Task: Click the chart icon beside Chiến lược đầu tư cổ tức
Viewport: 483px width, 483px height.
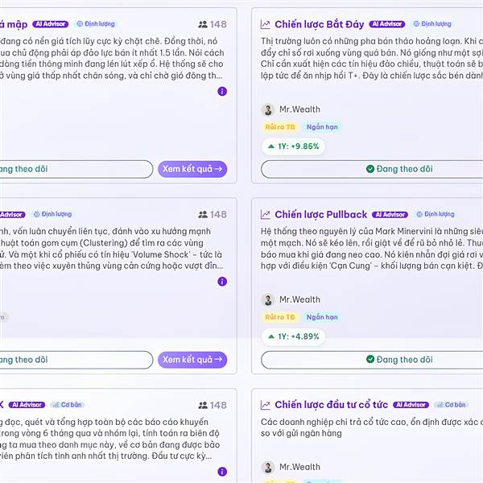Action: coord(266,405)
